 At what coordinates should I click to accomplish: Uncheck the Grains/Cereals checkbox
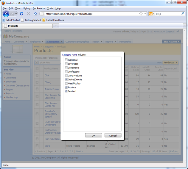click(66, 79)
